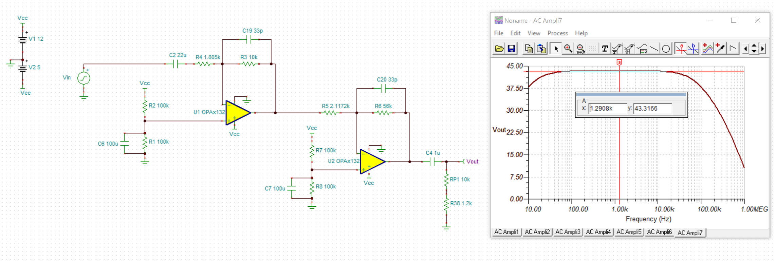Click the cursor x value field 1.2908k
775x262 pixels.
pos(608,109)
